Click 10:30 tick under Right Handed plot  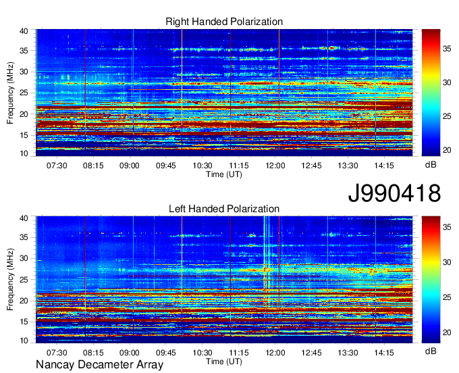(x=202, y=166)
